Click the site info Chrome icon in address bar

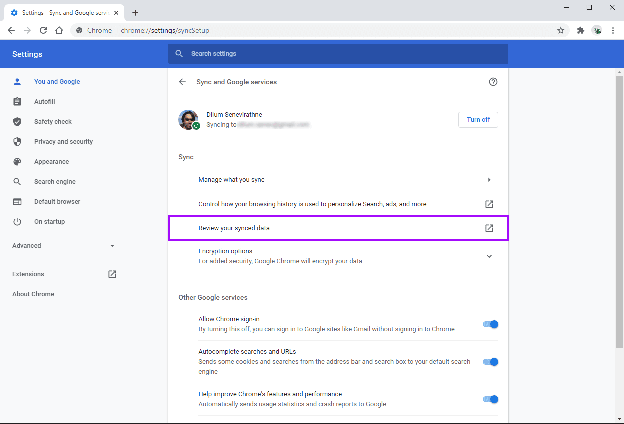(79, 30)
